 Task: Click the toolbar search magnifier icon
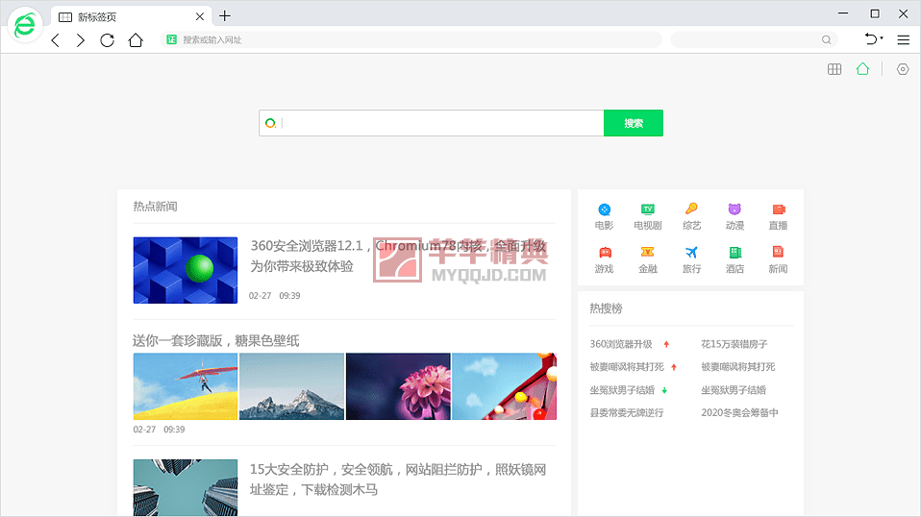click(x=827, y=40)
